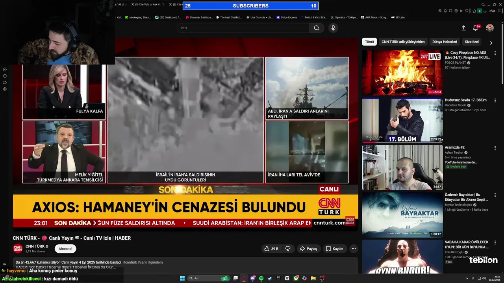Open options for the Aramızda #2 video
Screen dimensions: 504x283
pyautogui.click(x=495, y=148)
